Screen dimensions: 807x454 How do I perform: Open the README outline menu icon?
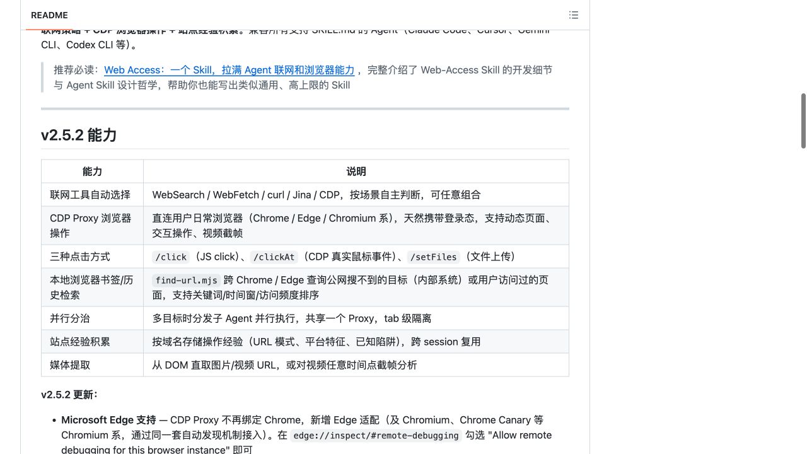pos(573,15)
